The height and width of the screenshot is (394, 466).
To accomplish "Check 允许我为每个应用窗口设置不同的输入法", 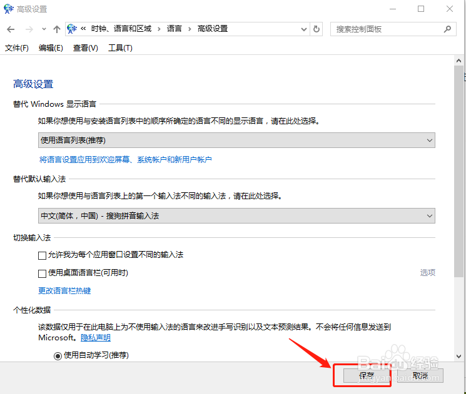I will 42,255.
